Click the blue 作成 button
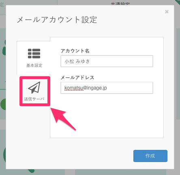 [150, 156]
